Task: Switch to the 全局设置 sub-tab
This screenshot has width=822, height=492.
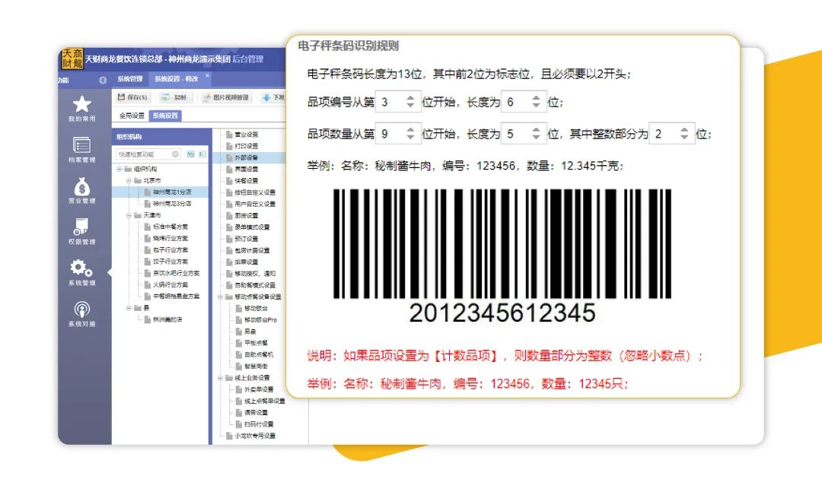Action: 132,116
